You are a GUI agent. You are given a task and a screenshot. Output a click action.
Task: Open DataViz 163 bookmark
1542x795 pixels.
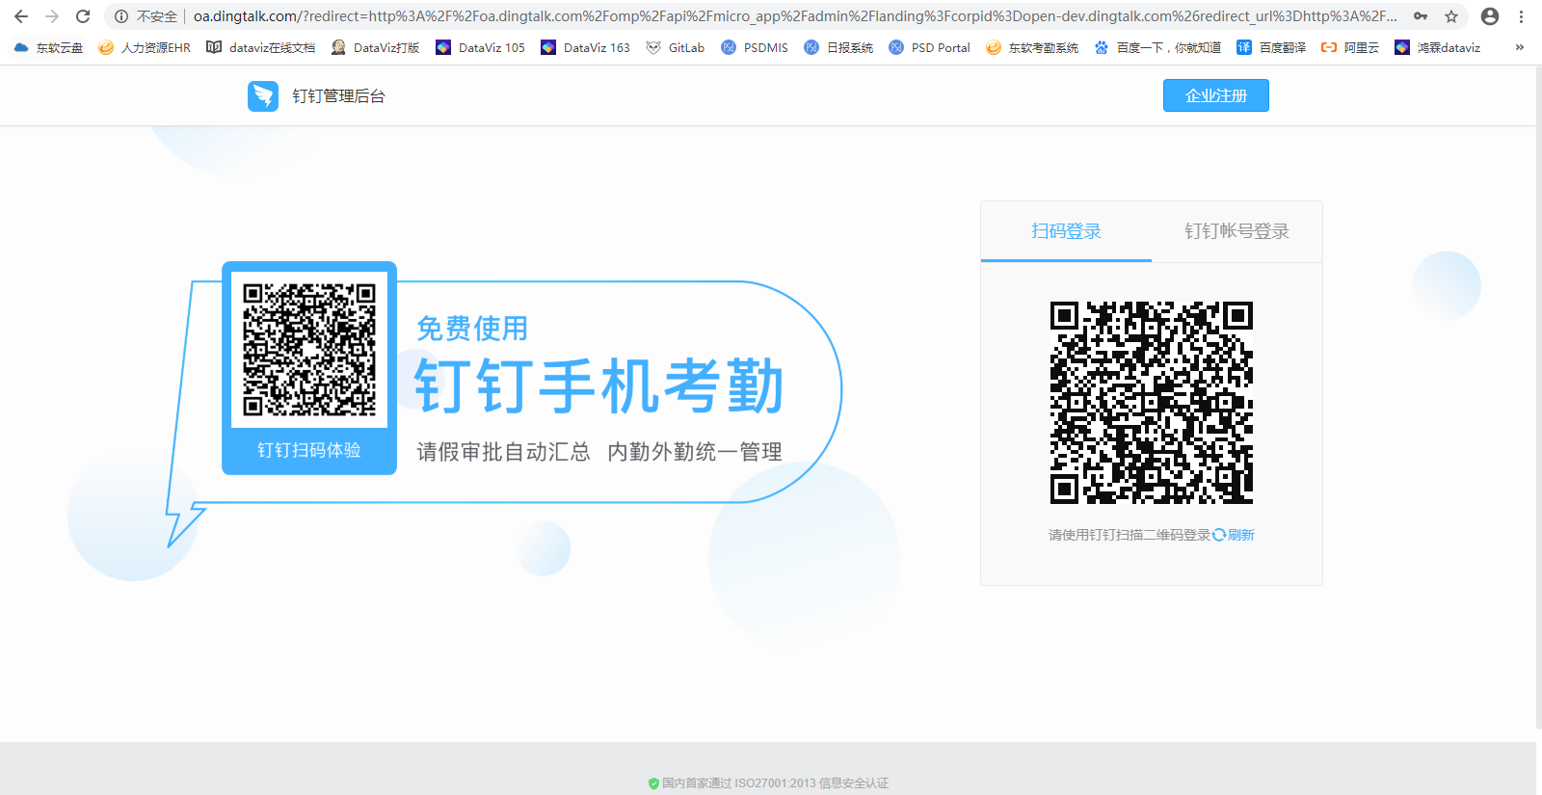click(586, 47)
